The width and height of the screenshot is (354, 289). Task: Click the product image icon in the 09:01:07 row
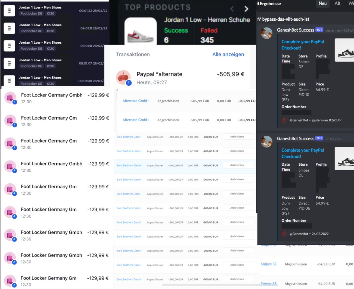(9, 63)
